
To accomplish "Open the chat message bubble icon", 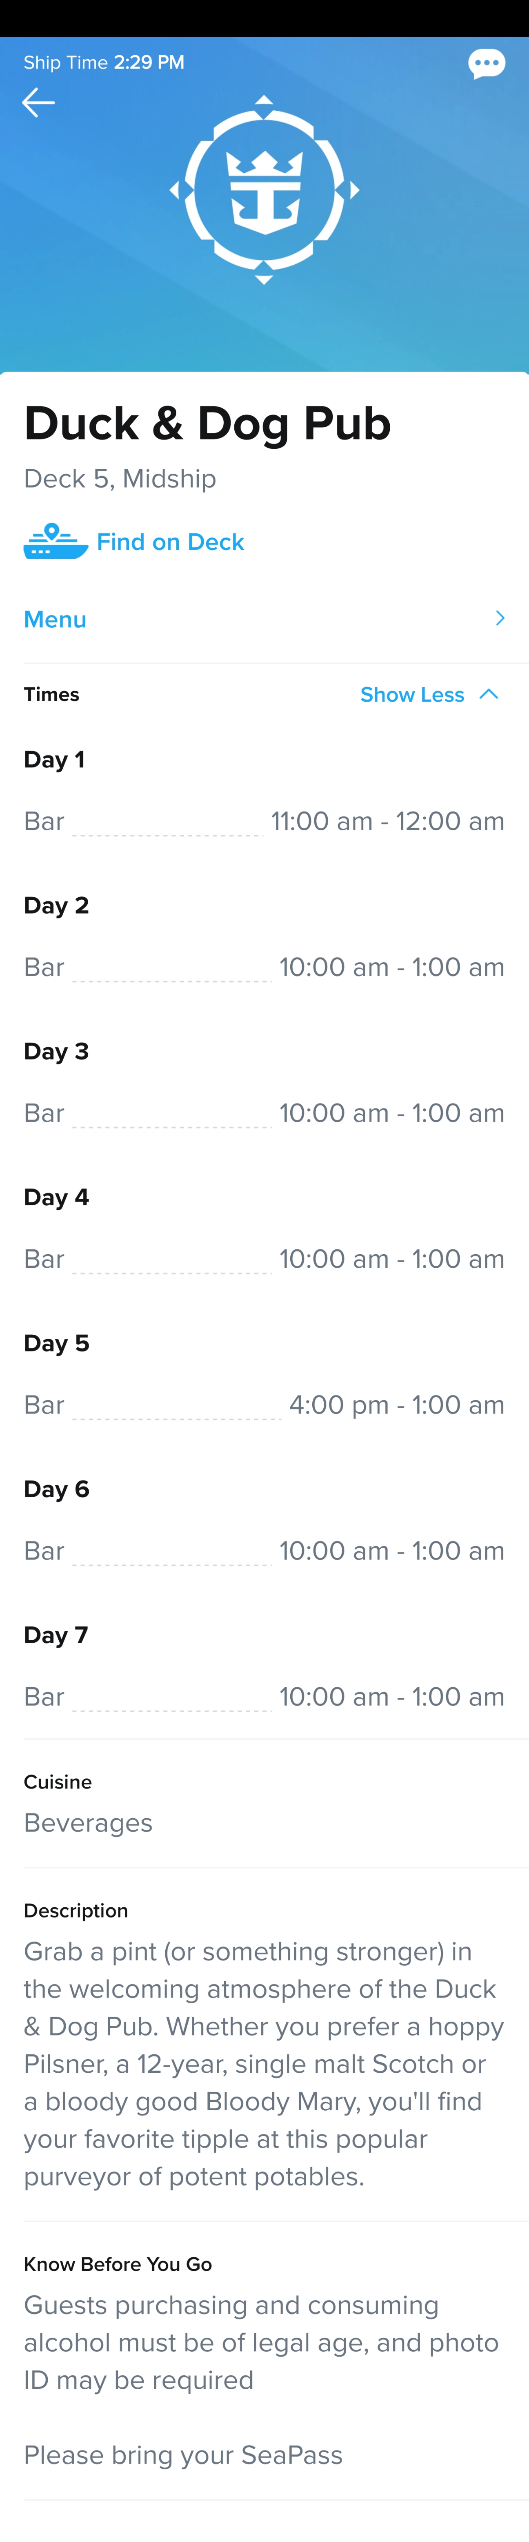I will (x=487, y=64).
